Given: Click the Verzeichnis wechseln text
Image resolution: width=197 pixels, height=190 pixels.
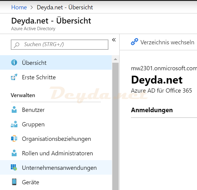Looking at the screenshot, I should [x=167, y=42].
